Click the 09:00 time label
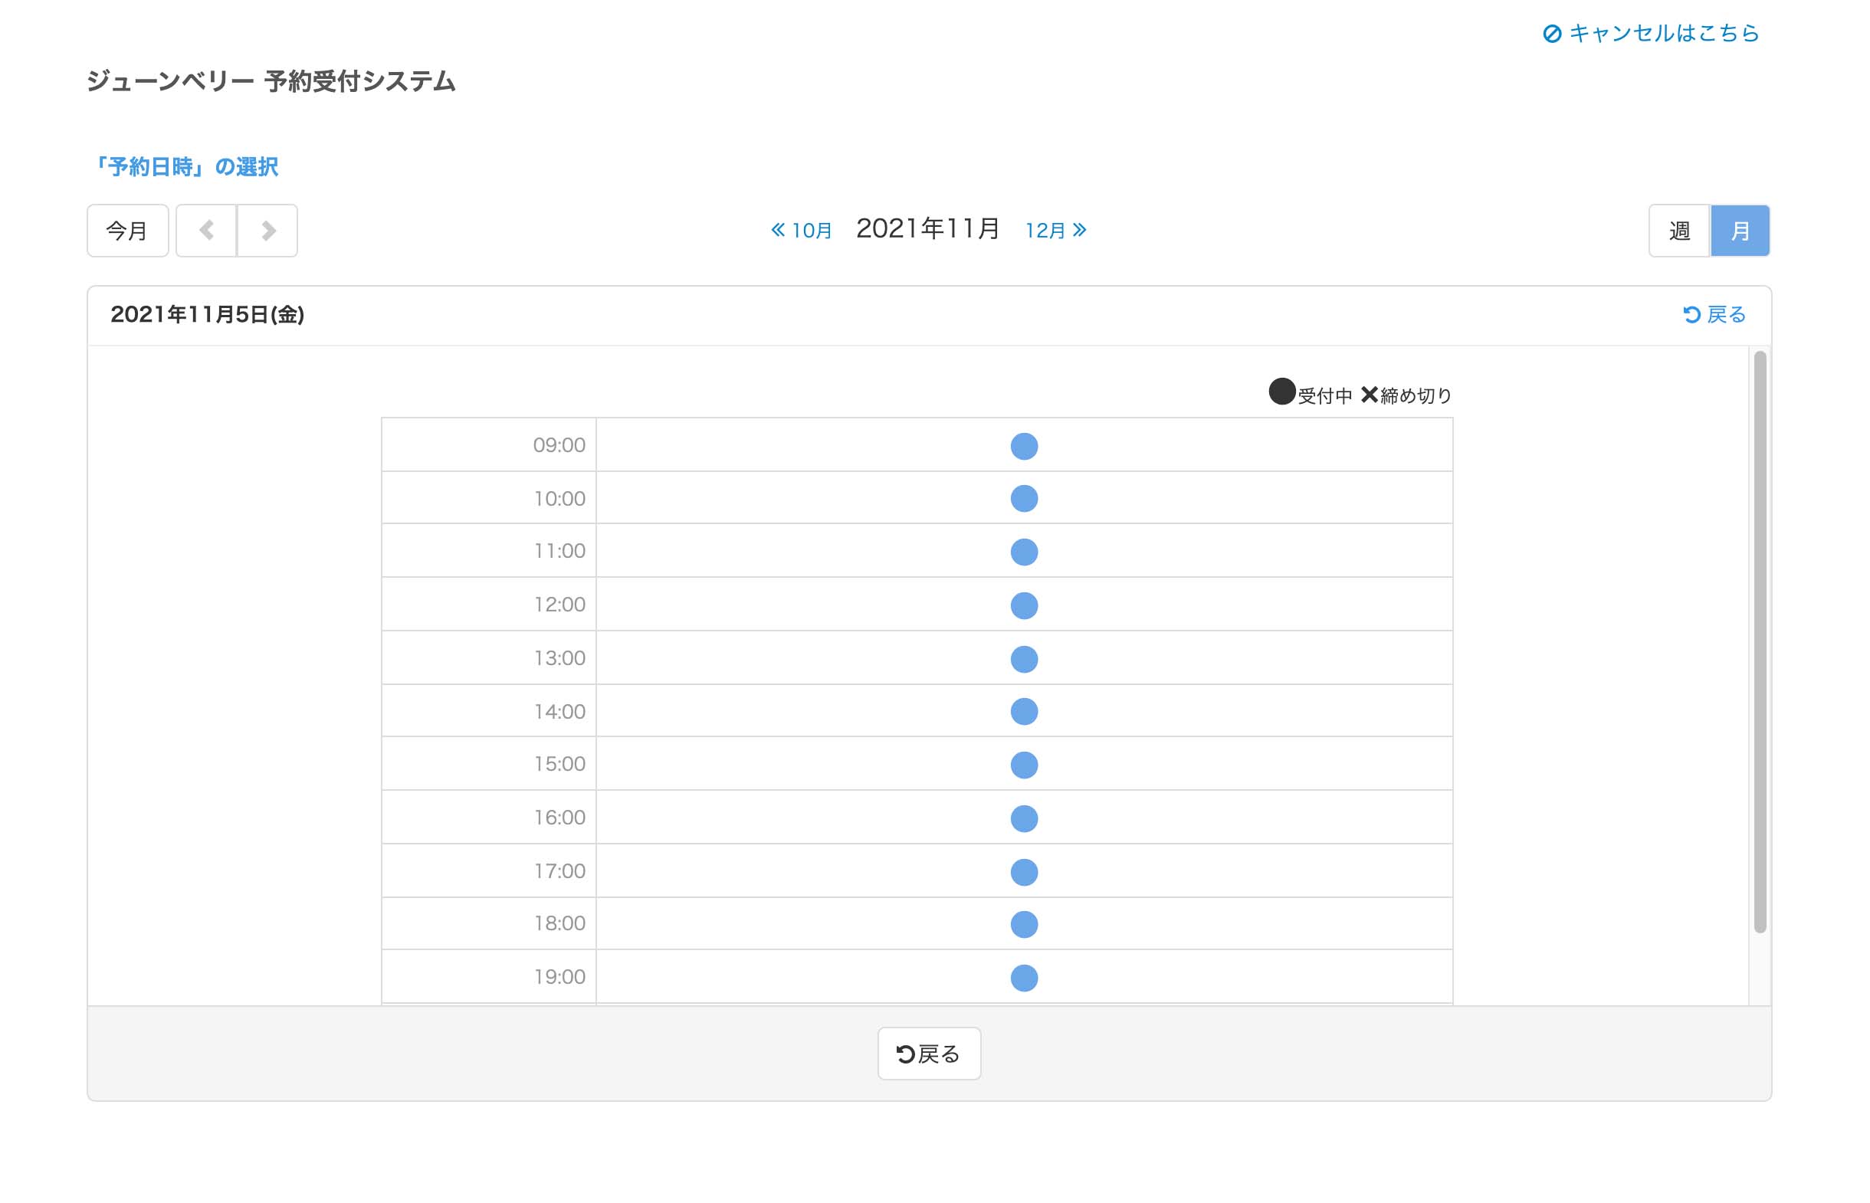1870x1203 pixels. pyautogui.click(x=559, y=445)
